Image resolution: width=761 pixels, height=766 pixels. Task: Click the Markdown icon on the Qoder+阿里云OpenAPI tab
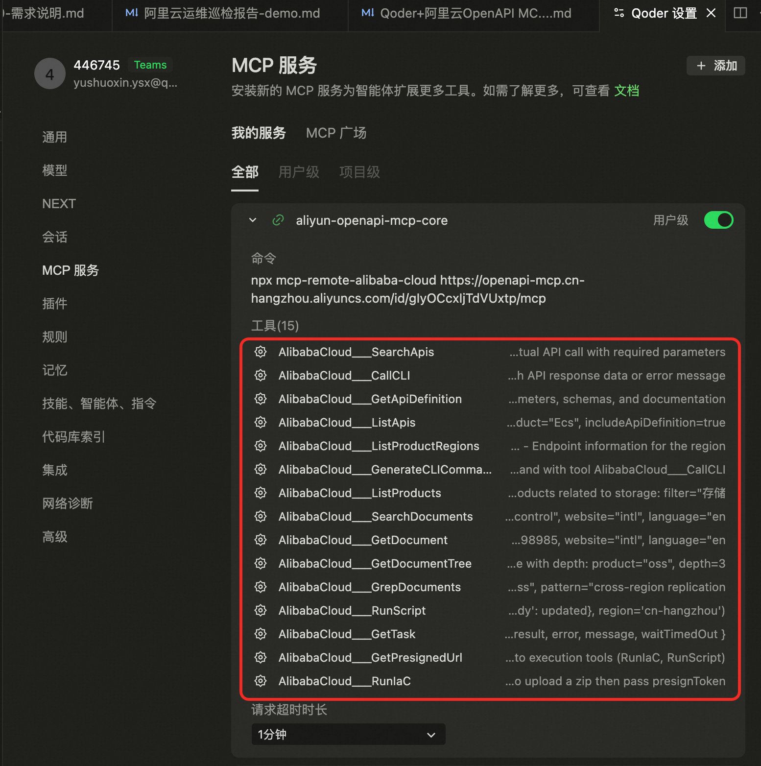(368, 13)
